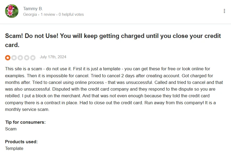Click the filled orange first star
The height and width of the screenshot is (155, 231).
click(x=8, y=58)
